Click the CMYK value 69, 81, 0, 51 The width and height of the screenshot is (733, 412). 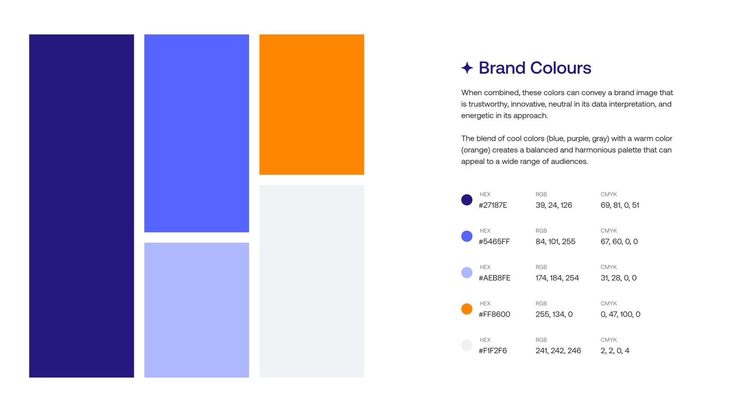tap(619, 205)
